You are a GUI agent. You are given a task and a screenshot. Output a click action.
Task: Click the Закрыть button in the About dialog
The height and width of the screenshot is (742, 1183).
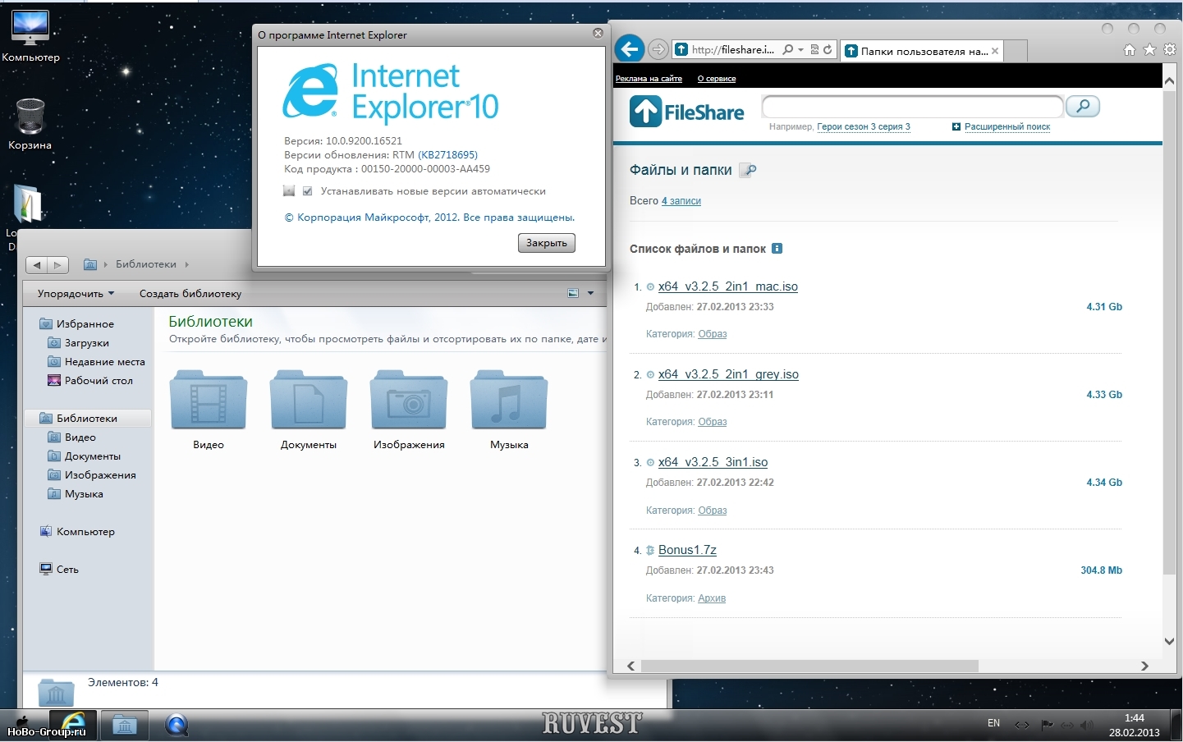(x=547, y=243)
